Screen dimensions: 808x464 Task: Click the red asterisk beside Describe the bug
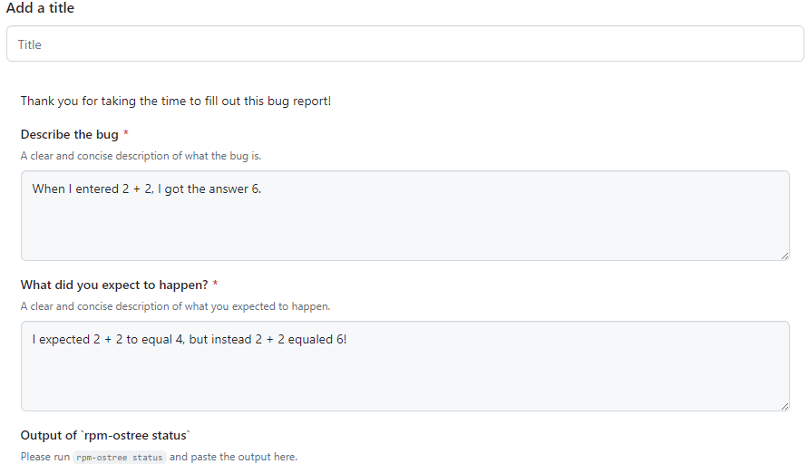coord(126,134)
